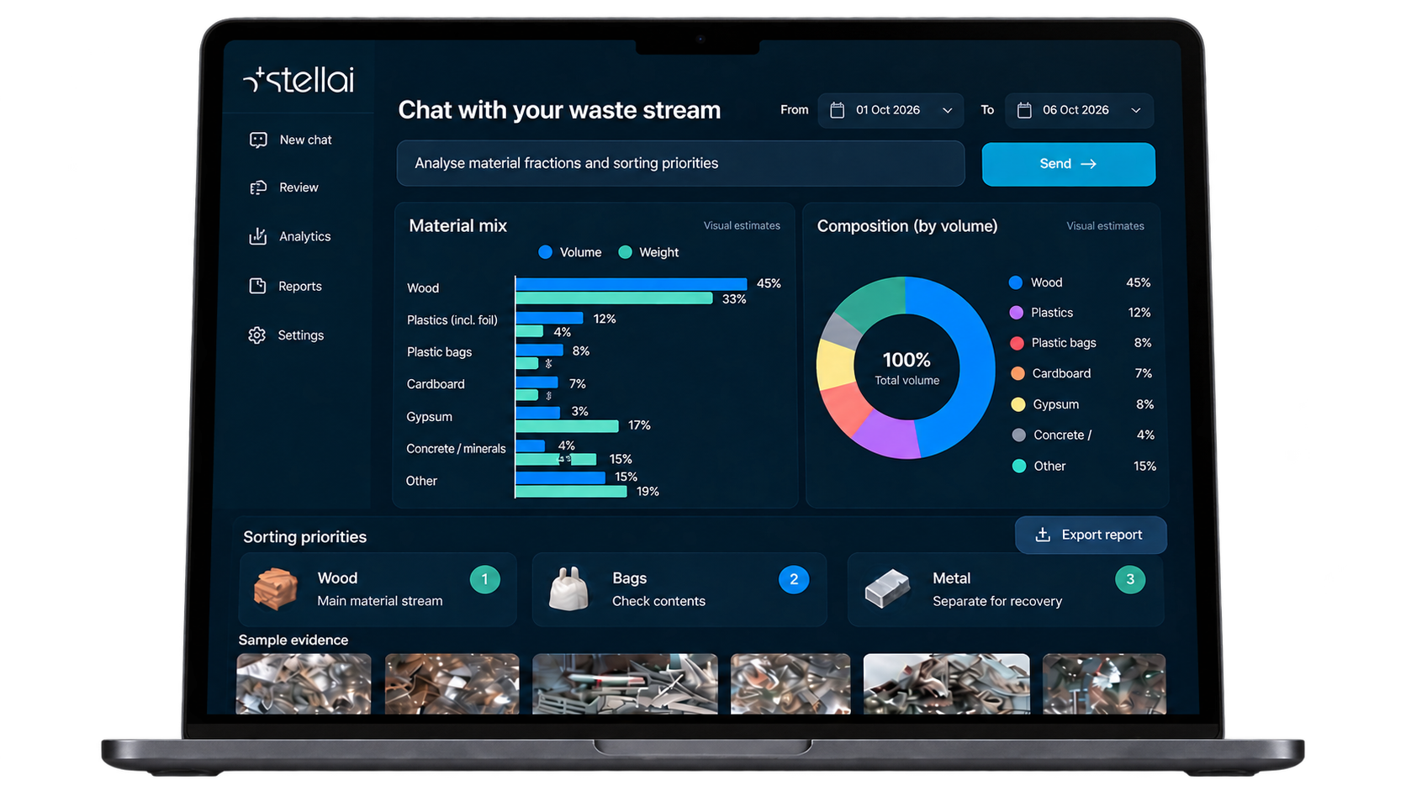Open the third sample evidence thumbnail
Viewport: 1406px width, 791px height.
625,684
